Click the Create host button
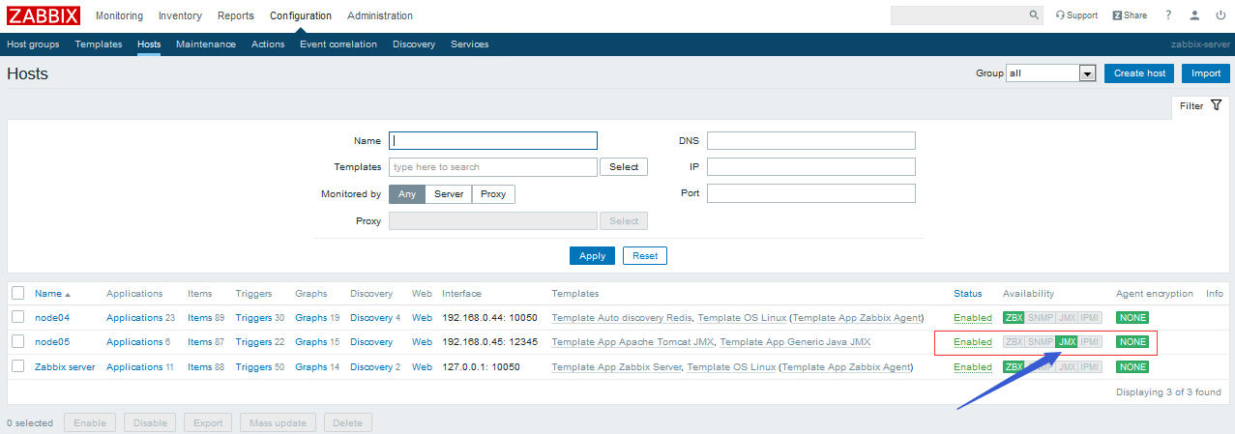 point(1138,73)
